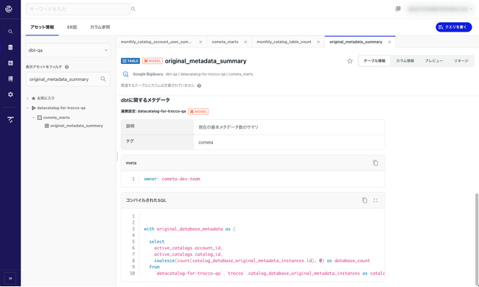Click the Google BigQuery icon
Image resolution: width=479 pixels, height=287 pixels.
125,74
